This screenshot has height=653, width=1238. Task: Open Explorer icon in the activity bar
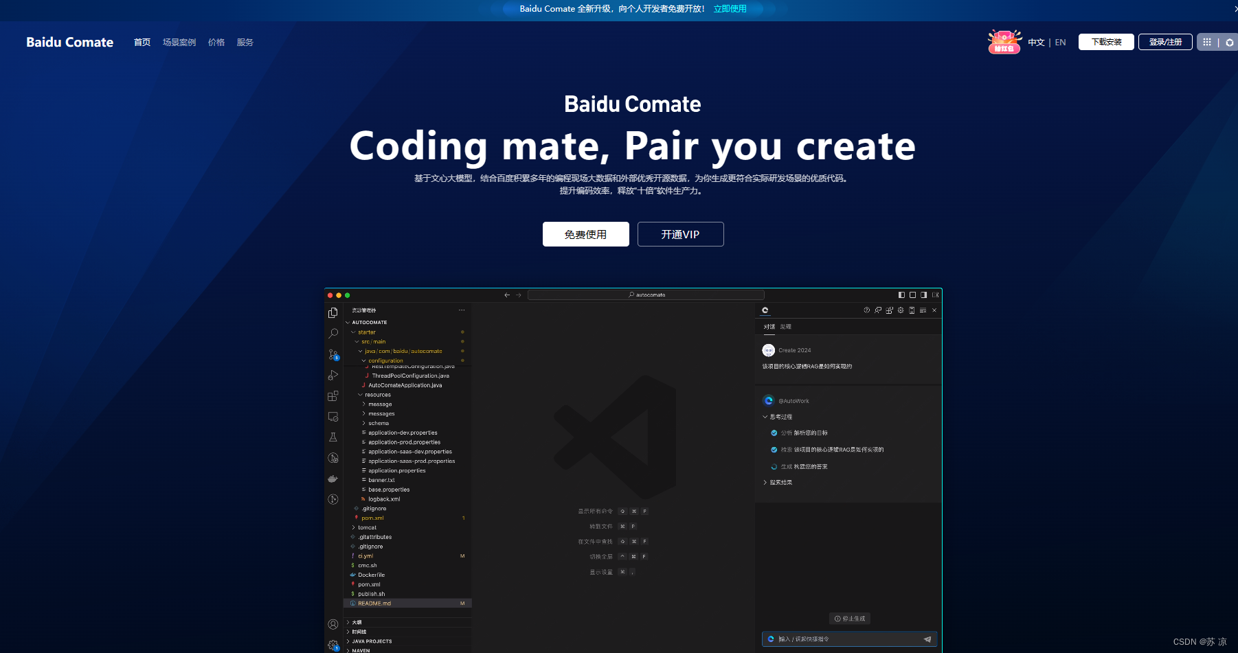coord(333,313)
